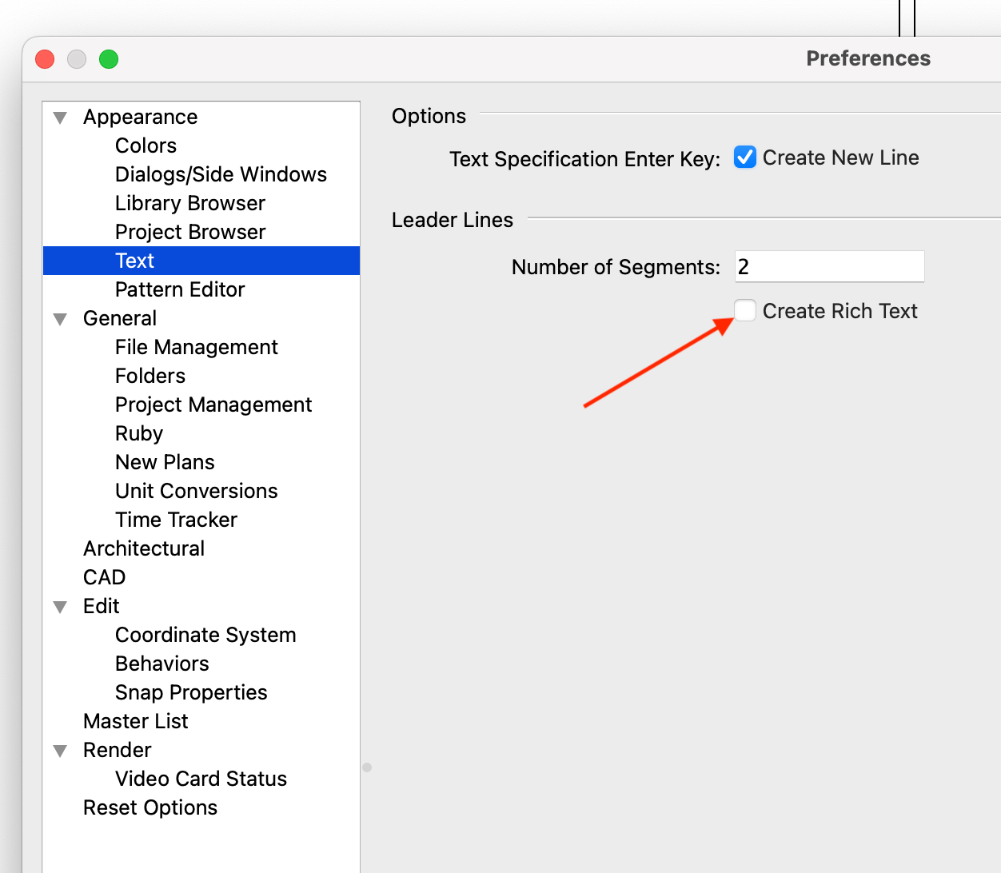Image resolution: width=1001 pixels, height=873 pixels.
Task: Collapse the Edit tree section
Action: pyautogui.click(x=60, y=607)
